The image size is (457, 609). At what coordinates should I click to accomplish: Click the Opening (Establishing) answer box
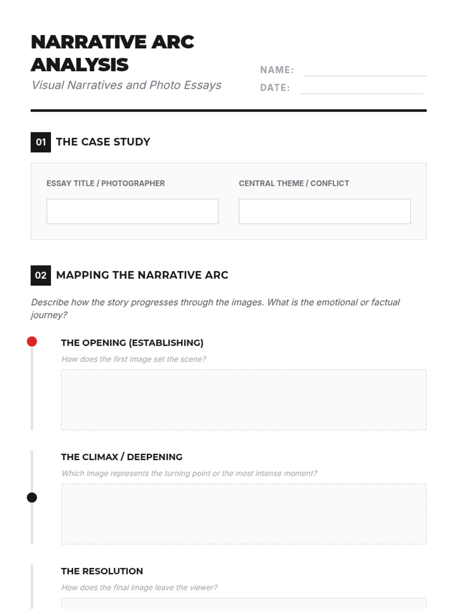[x=244, y=400]
